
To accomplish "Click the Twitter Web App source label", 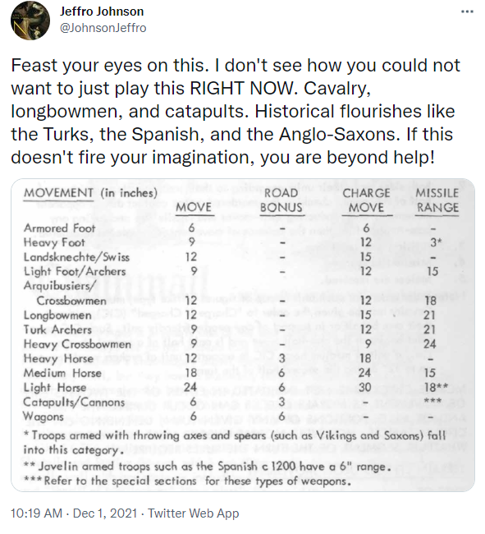I will (x=193, y=513).
